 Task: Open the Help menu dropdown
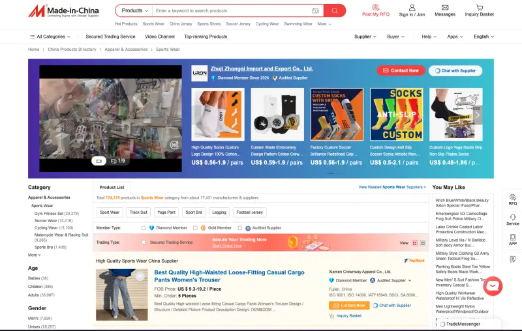(429, 36)
